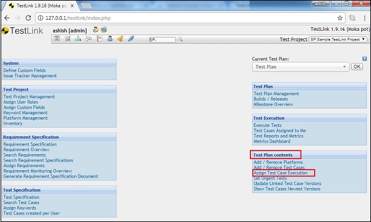Viewport: 371px width, 222px height.
Task: Open Generate Requirement Specification Document
Action: click(x=51, y=176)
